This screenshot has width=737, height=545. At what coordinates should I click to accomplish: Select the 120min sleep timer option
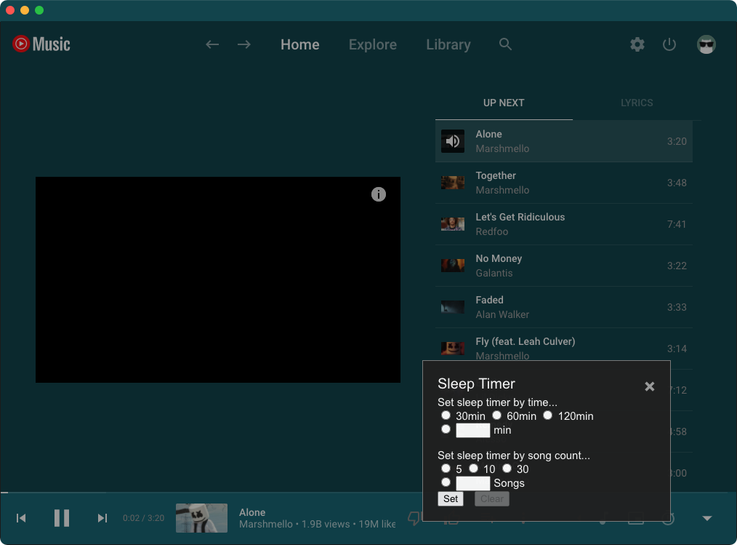tap(547, 415)
